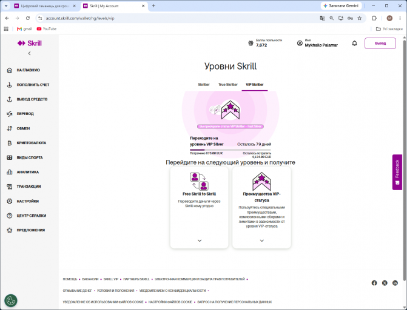Click the КРИПТОВАЛЮТА bitcoin icon

point(10,143)
